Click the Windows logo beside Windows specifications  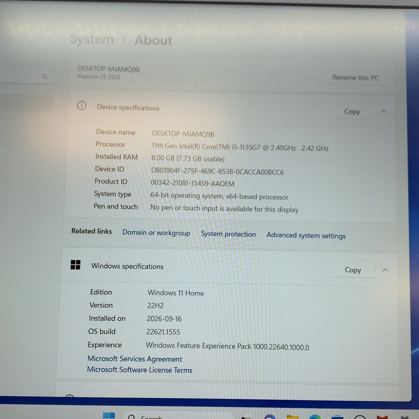pyautogui.click(x=75, y=265)
